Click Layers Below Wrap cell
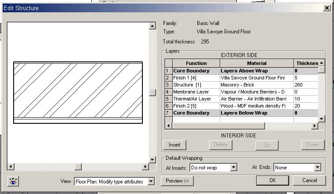Screen dimensions: 334x194 tap(257, 113)
